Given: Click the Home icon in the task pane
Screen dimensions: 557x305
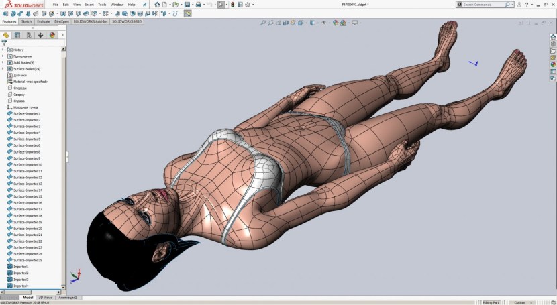Looking at the screenshot, I should coord(553,37).
